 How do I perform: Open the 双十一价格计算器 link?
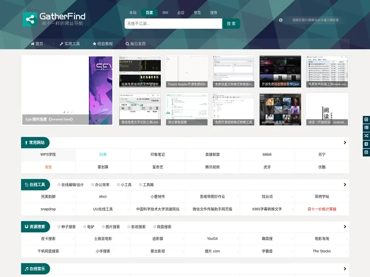point(322,209)
